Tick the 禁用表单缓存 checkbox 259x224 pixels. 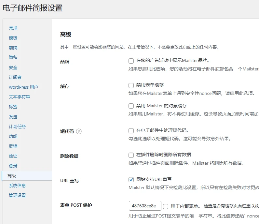(x=131, y=85)
